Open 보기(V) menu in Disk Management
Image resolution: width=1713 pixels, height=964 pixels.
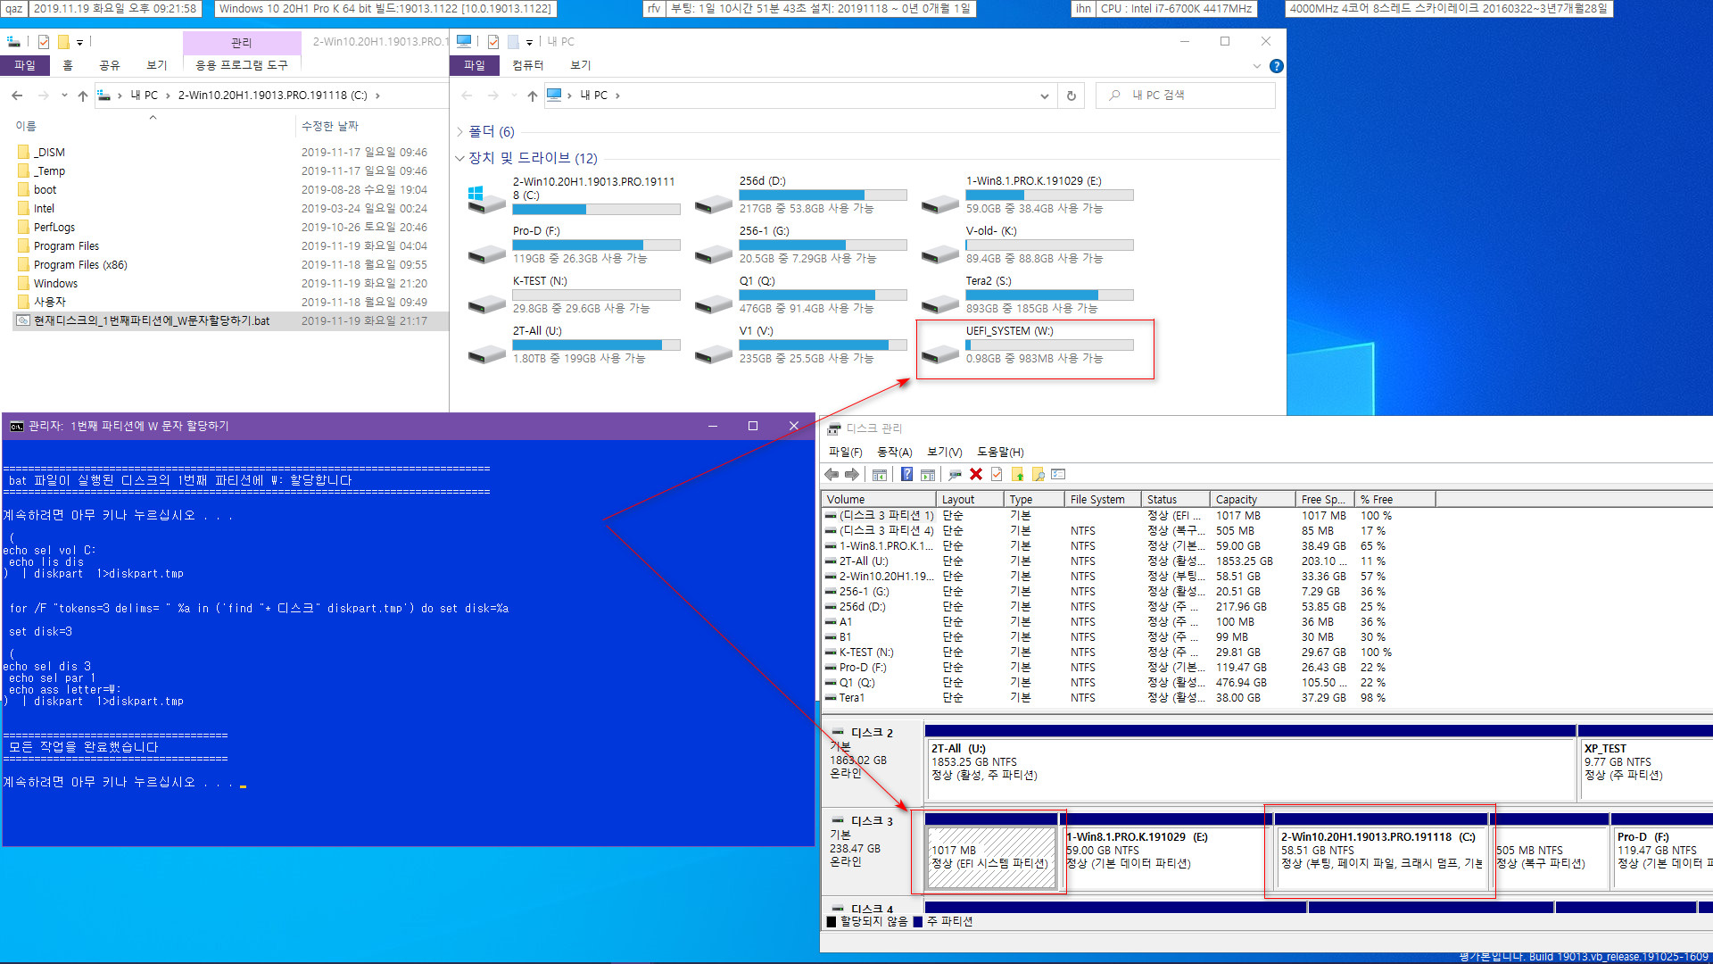click(x=944, y=453)
